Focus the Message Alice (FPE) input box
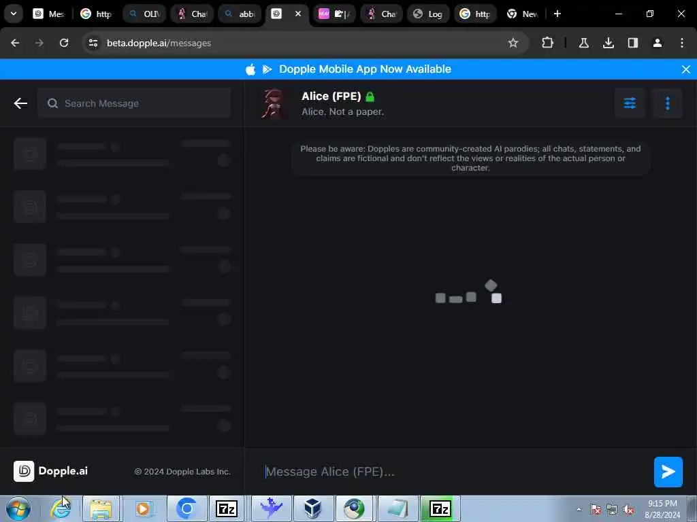This screenshot has height=522, width=697. click(x=453, y=472)
